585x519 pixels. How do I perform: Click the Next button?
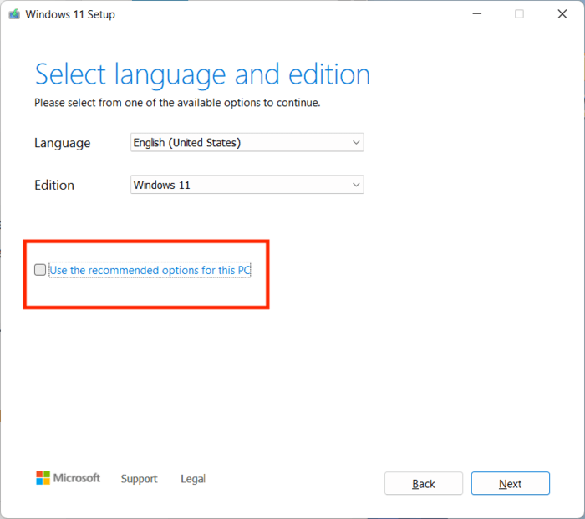pos(510,484)
